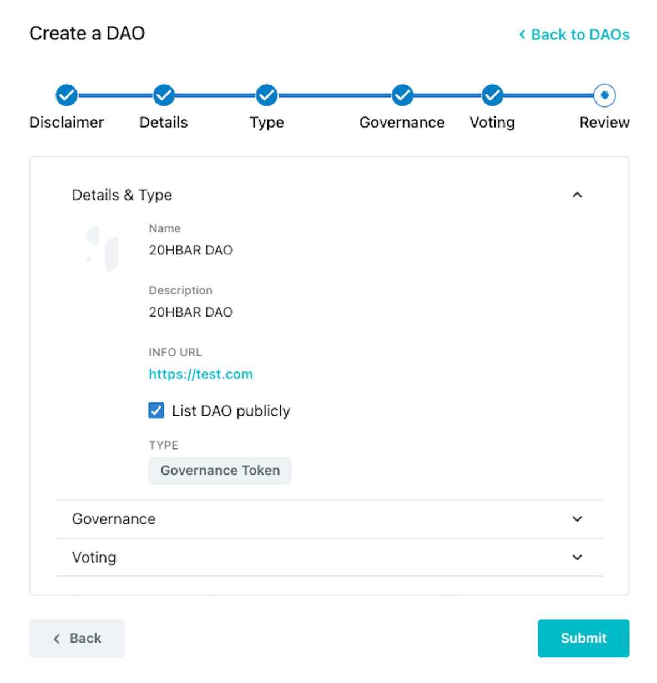Uncheck the List DAO publicly checkbox
657x683 pixels.
(156, 410)
